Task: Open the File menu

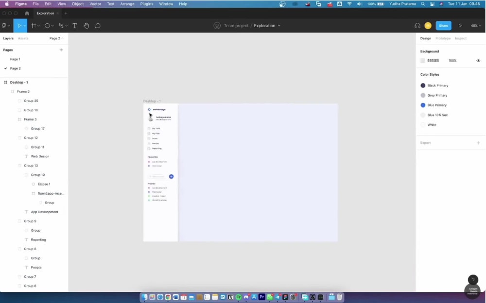Action: [35, 4]
